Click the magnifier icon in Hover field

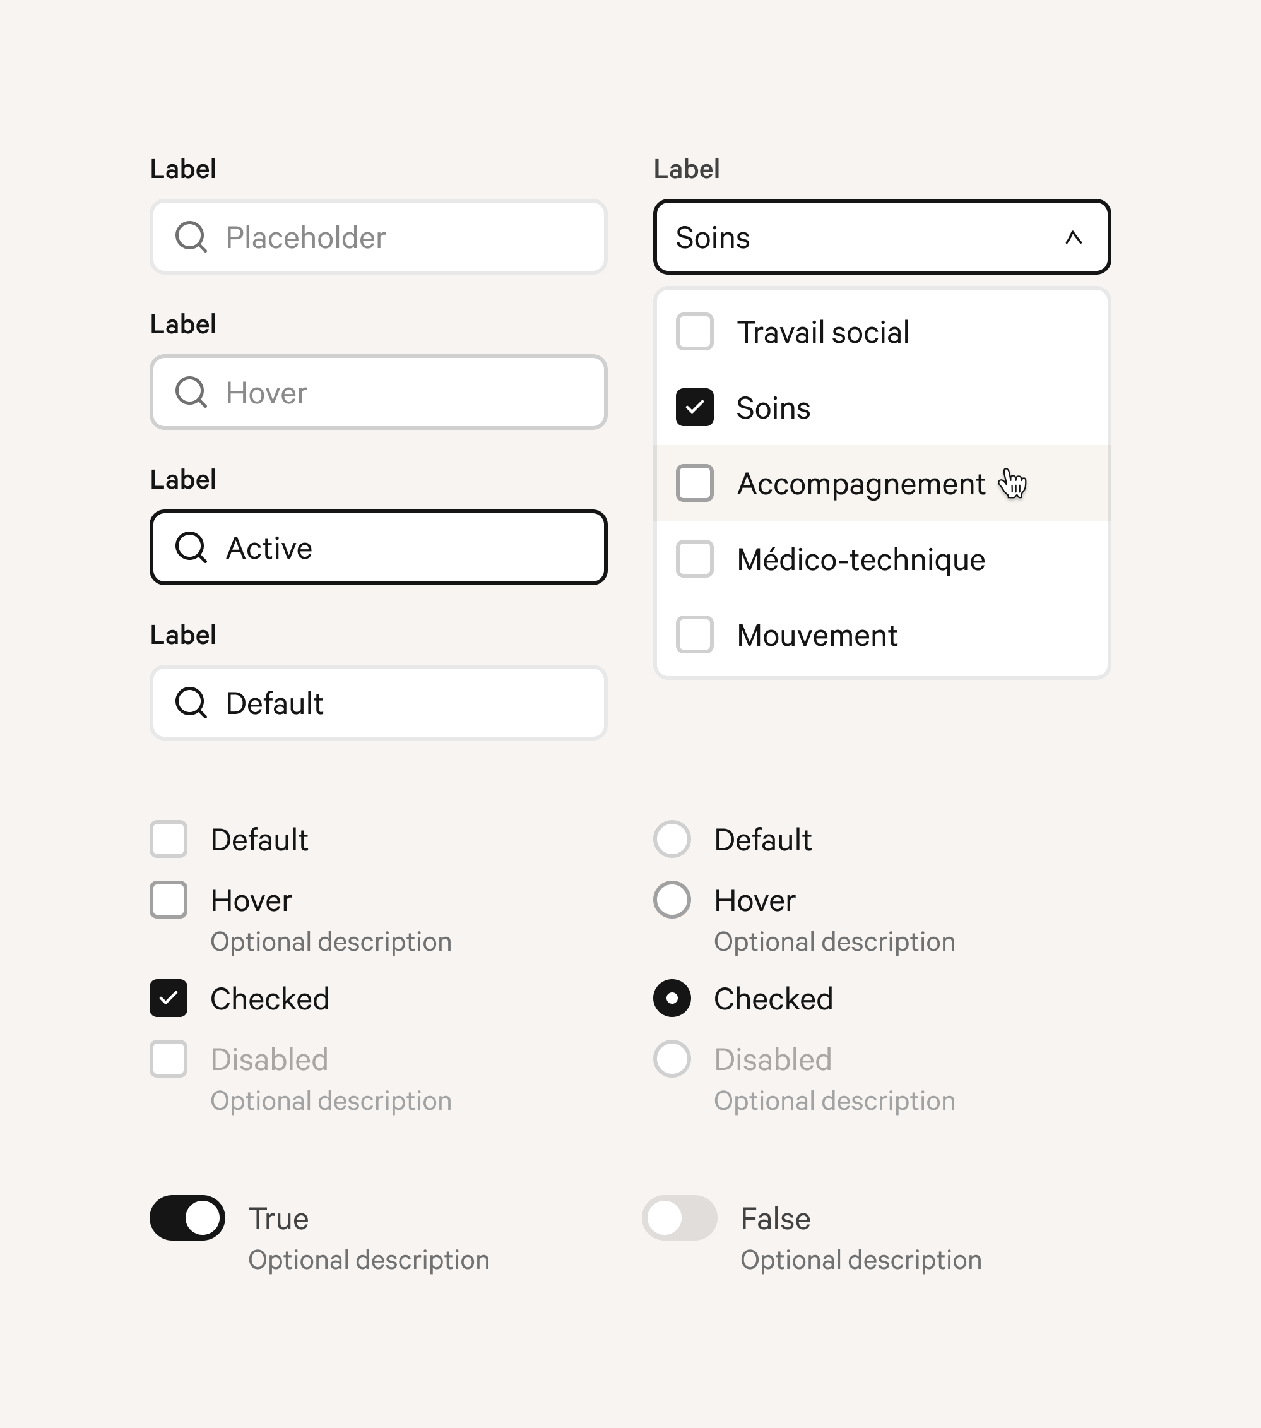[x=191, y=392]
